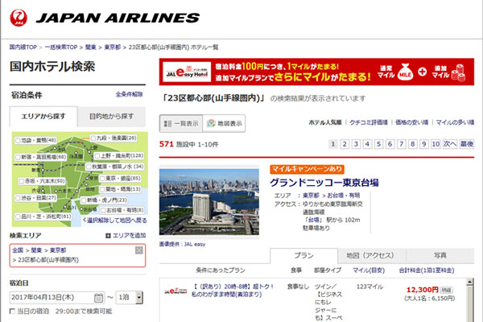Go to results page 5
Screen dimensions: 483x322
(x=379, y=144)
